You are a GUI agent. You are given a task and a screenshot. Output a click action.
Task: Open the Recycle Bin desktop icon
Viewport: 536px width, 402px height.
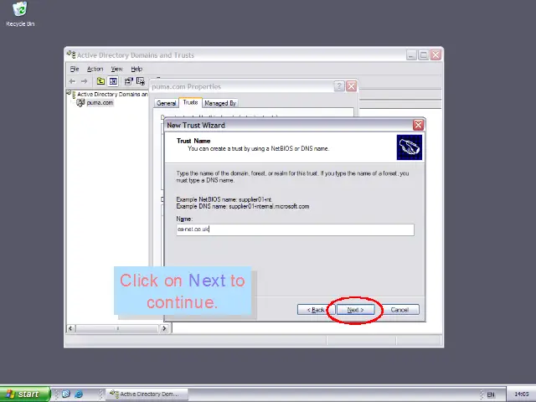tap(20, 14)
